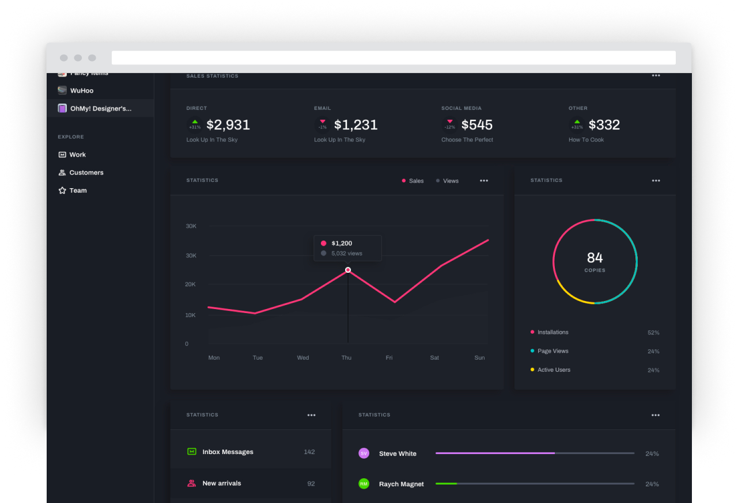Click the $545 Social Media value
The width and height of the screenshot is (738, 503).
pos(477,125)
